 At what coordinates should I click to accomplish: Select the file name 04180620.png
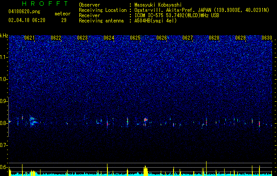pos(24,12)
